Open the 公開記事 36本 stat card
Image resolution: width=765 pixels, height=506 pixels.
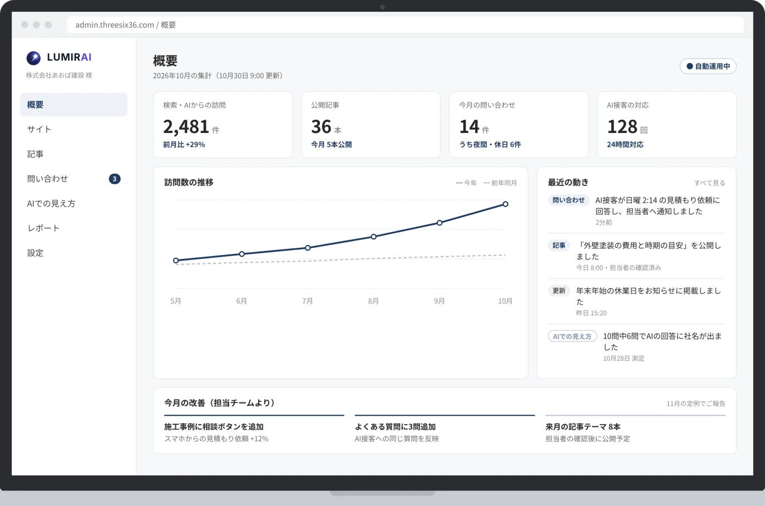tap(371, 125)
